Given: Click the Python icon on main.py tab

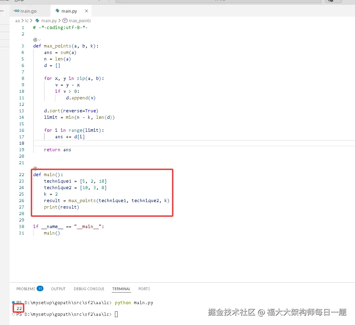Looking at the screenshot, I should click(x=57, y=11).
